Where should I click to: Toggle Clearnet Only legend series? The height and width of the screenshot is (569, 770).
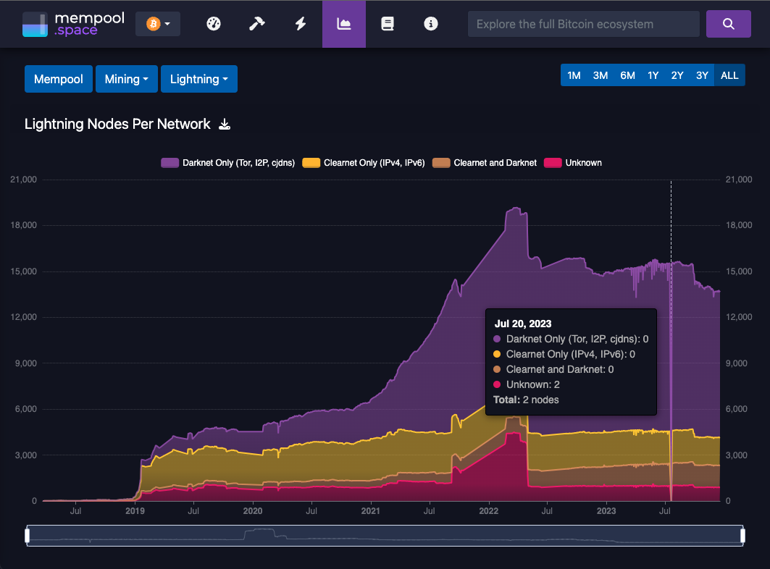pyautogui.click(x=363, y=163)
